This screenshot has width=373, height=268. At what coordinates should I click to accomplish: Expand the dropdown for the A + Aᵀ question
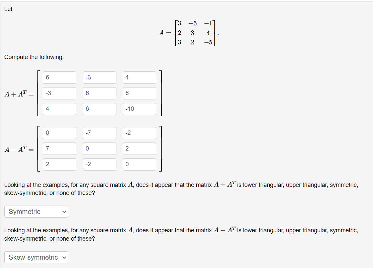36,211
